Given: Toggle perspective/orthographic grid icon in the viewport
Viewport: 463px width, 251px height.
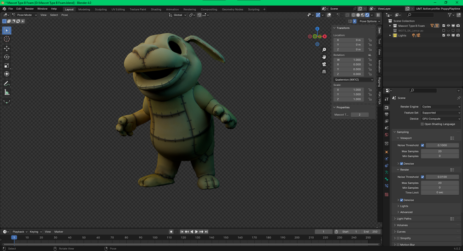Looking at the screenshot, I should (x=324, y=72).
